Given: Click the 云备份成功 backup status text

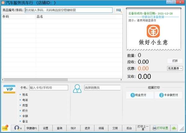Looking at the screenshot, I should pyautogui.click(x=150, y=14).
